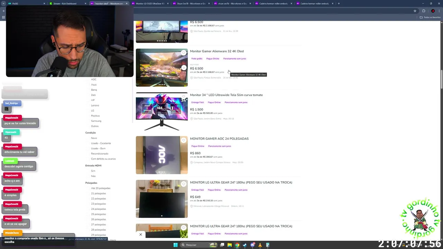Favorite the Alienware 32 4K Oled listing heart

click(184, 53)
